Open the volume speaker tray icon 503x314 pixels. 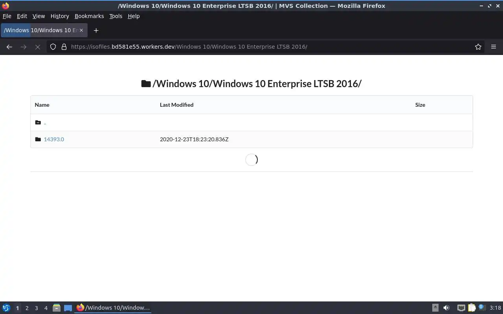point(446,308)
